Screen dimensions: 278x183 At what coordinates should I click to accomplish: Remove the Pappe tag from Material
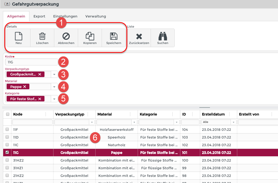click(x=25, y=87)
